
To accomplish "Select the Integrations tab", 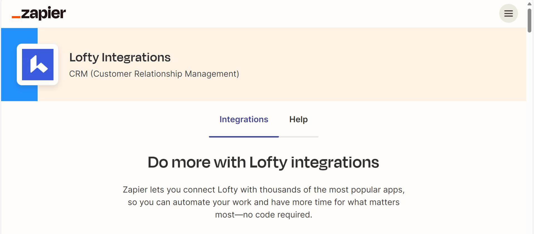I will 243,120.
